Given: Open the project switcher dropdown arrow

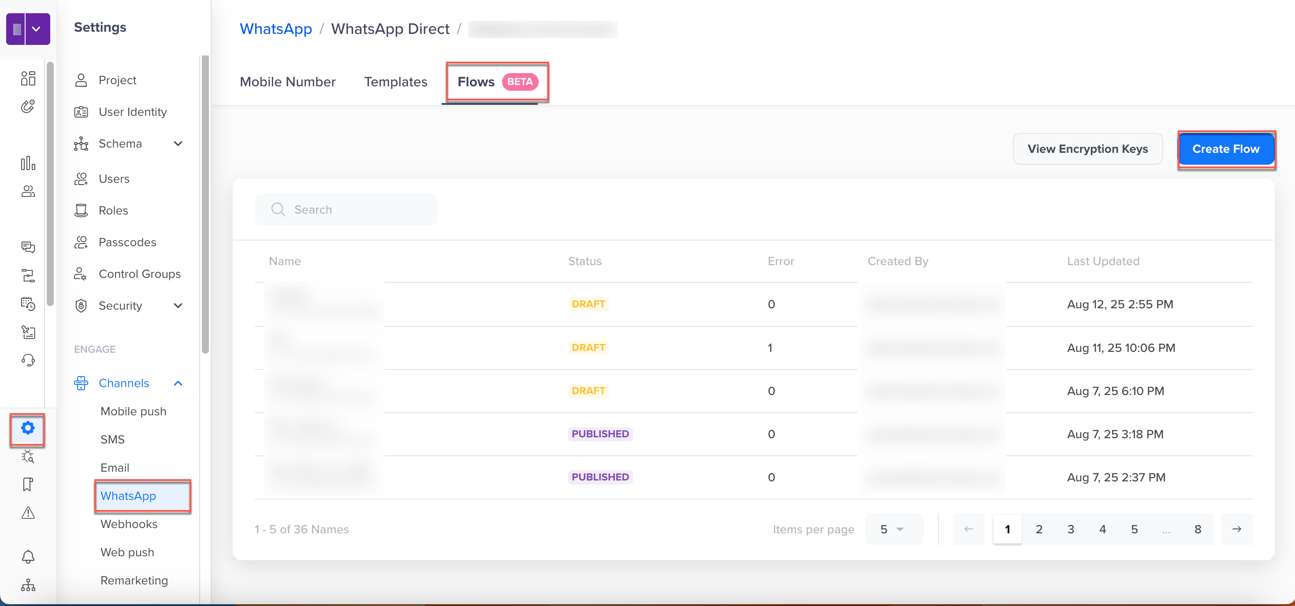Looking at the screenshot, I should (36, 29).
